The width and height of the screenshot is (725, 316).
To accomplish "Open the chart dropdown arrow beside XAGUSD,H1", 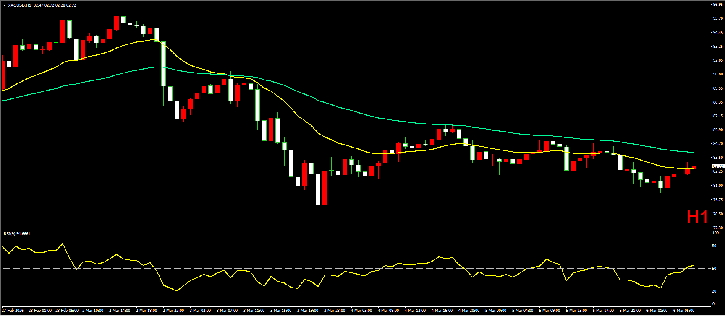I will coord(5,5).
